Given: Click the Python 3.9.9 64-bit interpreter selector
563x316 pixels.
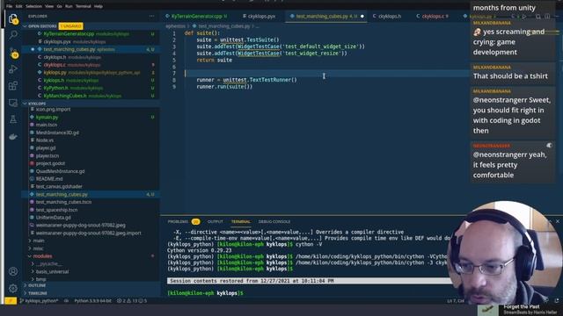Looking at the screenshot, I should (92, 301).
